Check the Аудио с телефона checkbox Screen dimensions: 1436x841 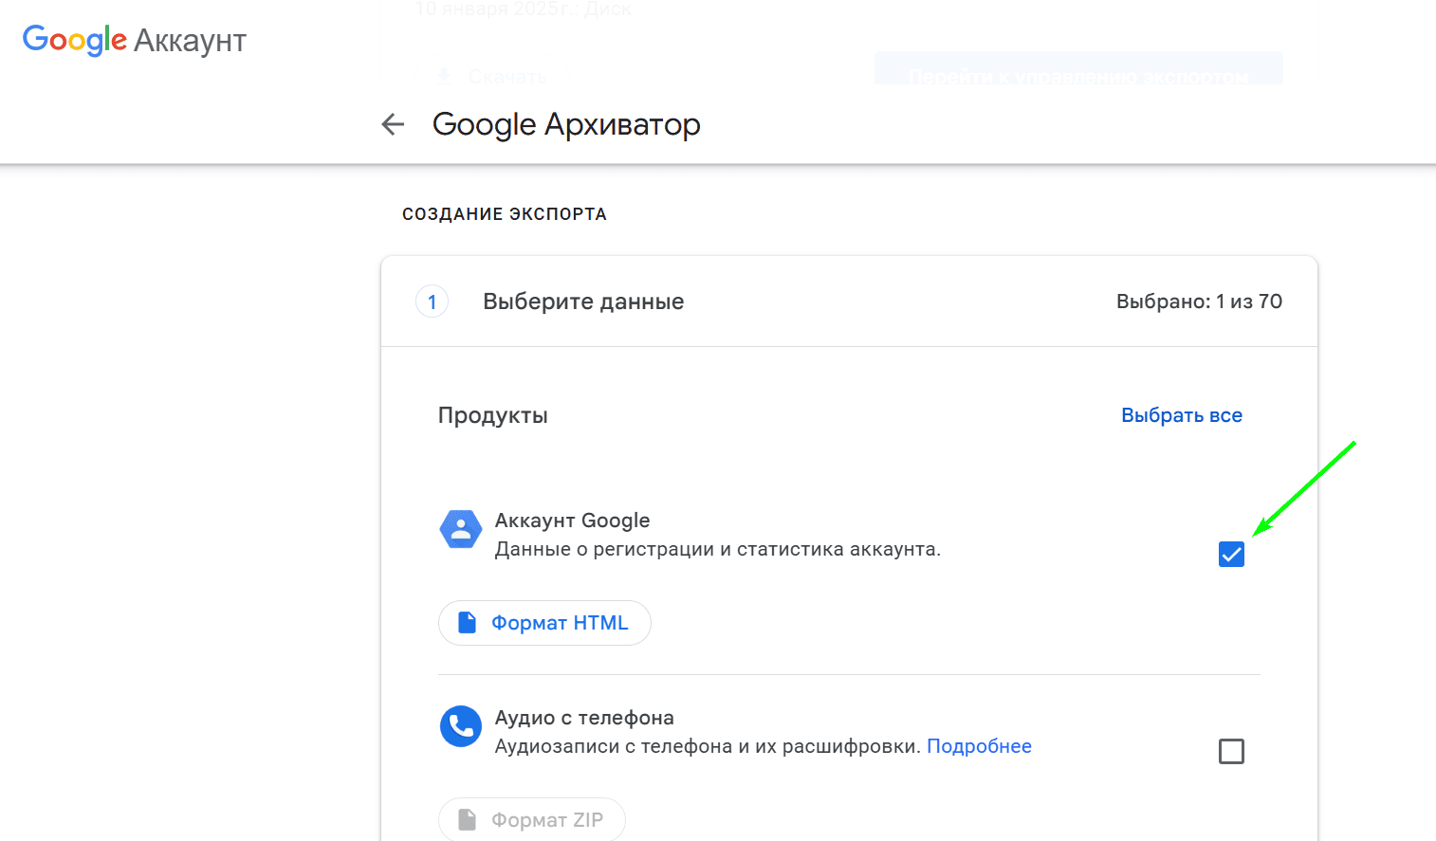pos(1231,752)
